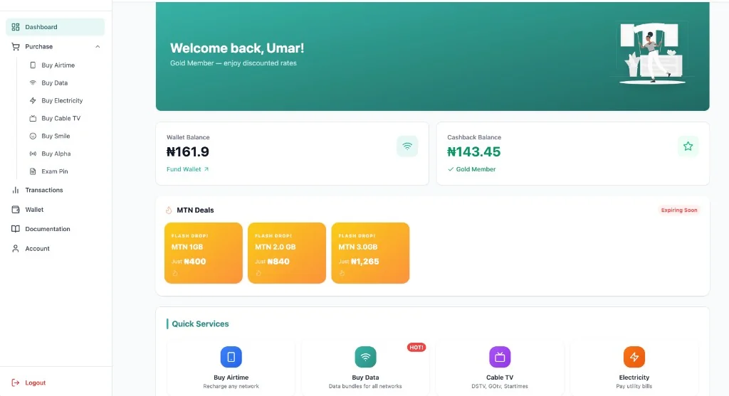Select the MTN 2.0 GB ₦840 deal card
The image size is (729, 396).
(287, 253)
